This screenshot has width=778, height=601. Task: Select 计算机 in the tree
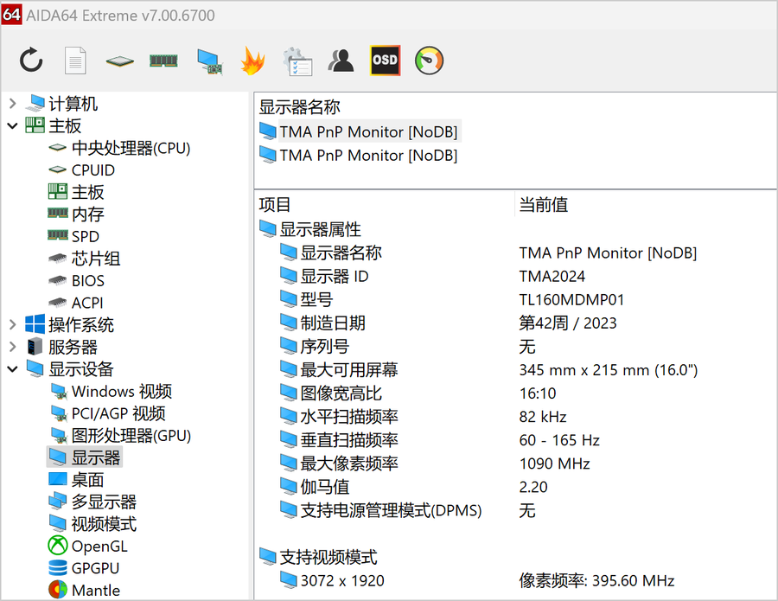pyautogui.click(x=73, y=103)
